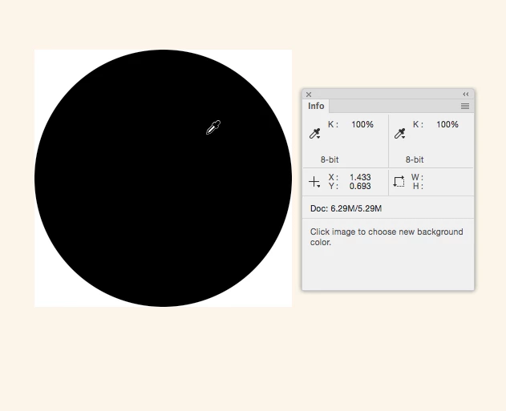Open the crosshair coordinate units dropdown
Screen dimensions: 506x411
(x=314, y=182)
